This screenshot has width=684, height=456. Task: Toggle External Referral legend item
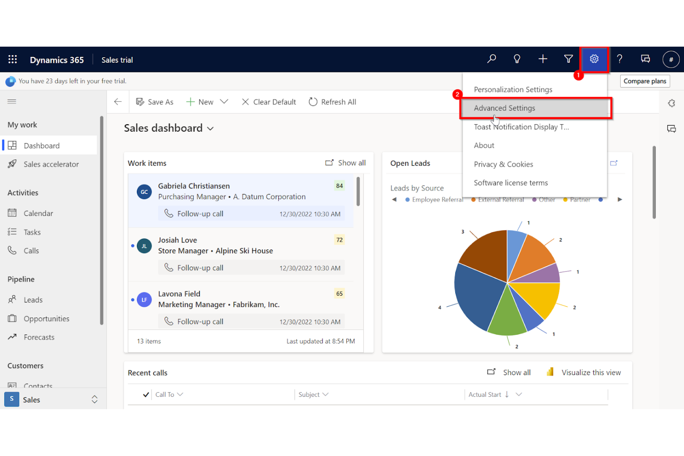point(497,200)
